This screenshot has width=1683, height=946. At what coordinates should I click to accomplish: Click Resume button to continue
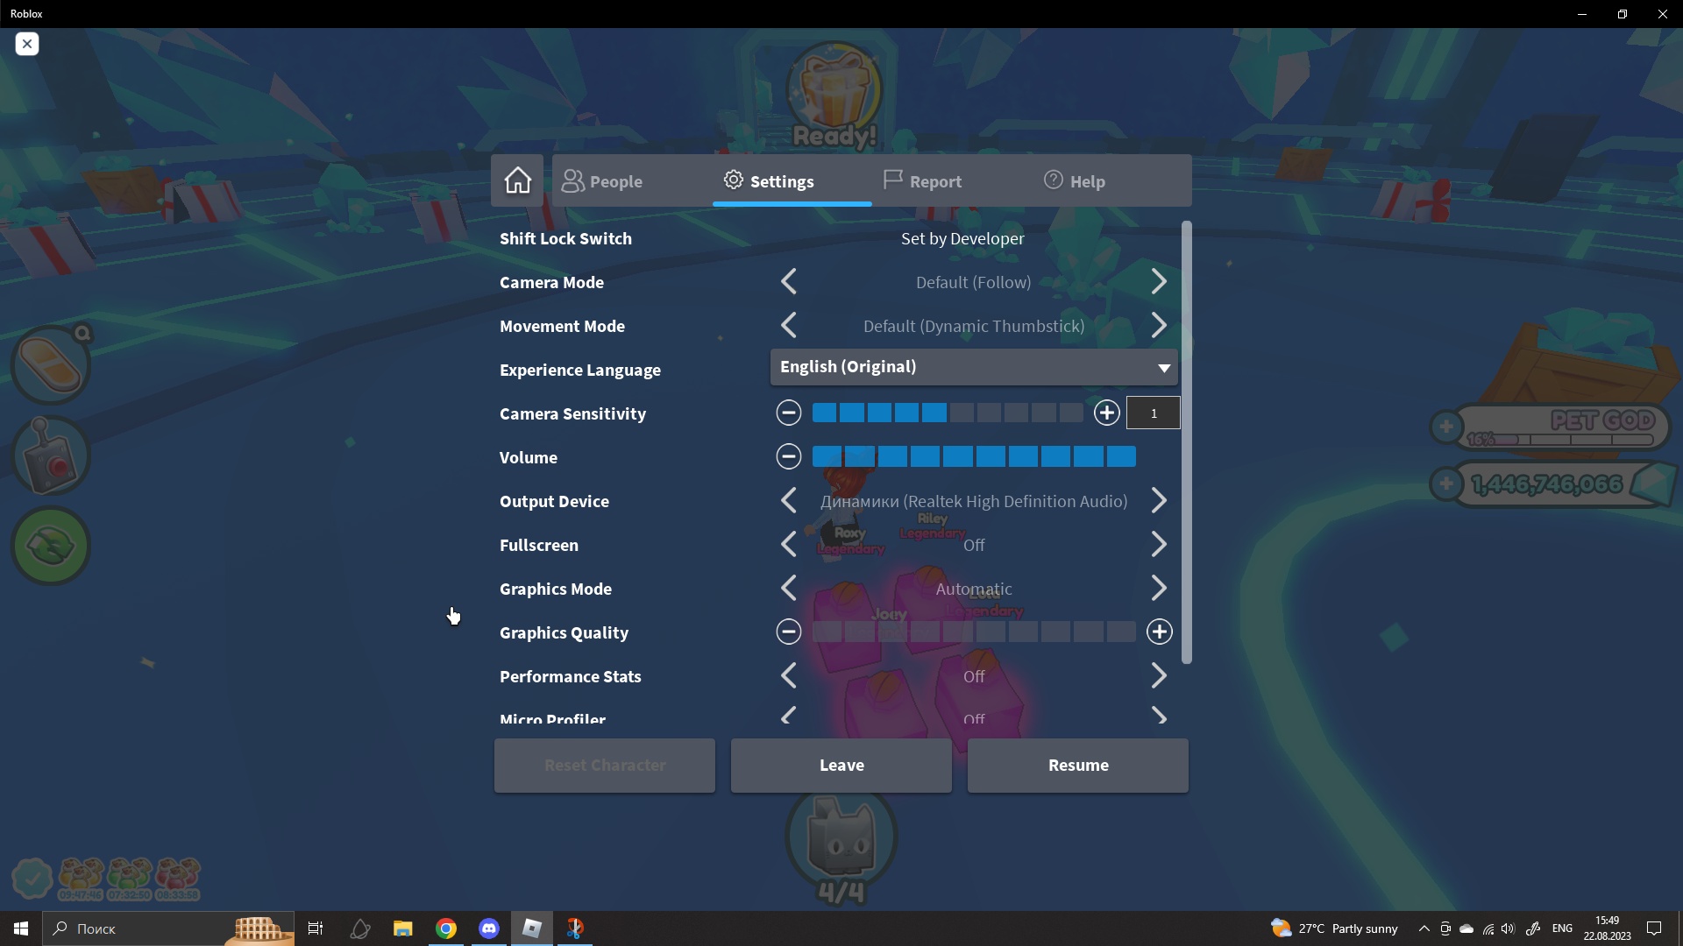(x=1078, y=765)
